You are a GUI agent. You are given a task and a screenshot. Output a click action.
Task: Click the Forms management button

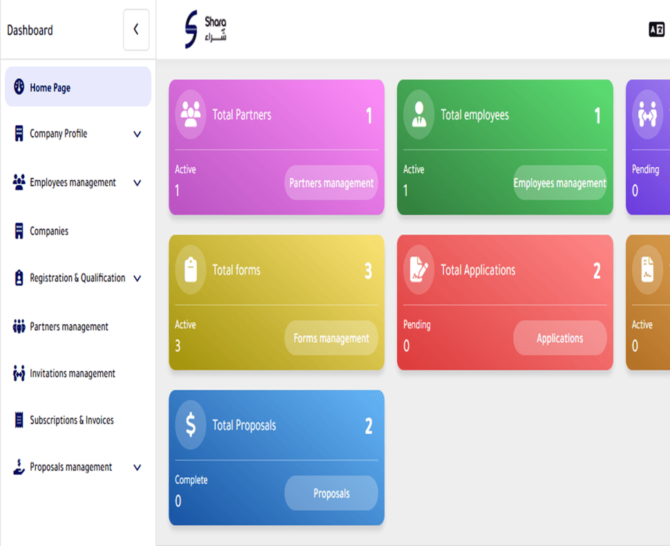point(331,338)
